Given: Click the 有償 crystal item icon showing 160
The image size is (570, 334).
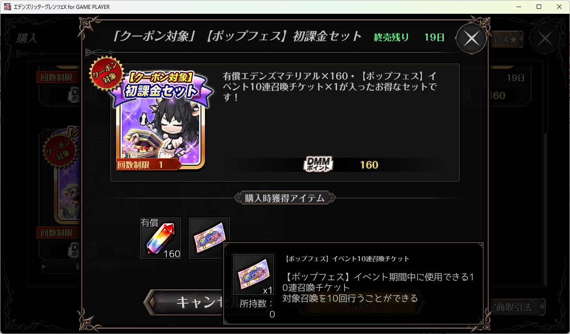Looking at the screenshot, I should (161, 238).
